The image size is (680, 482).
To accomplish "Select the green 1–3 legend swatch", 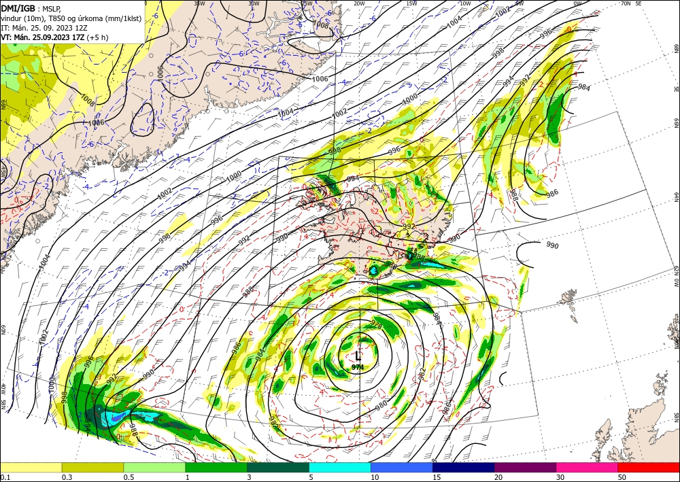I will (x=216, y=468).
